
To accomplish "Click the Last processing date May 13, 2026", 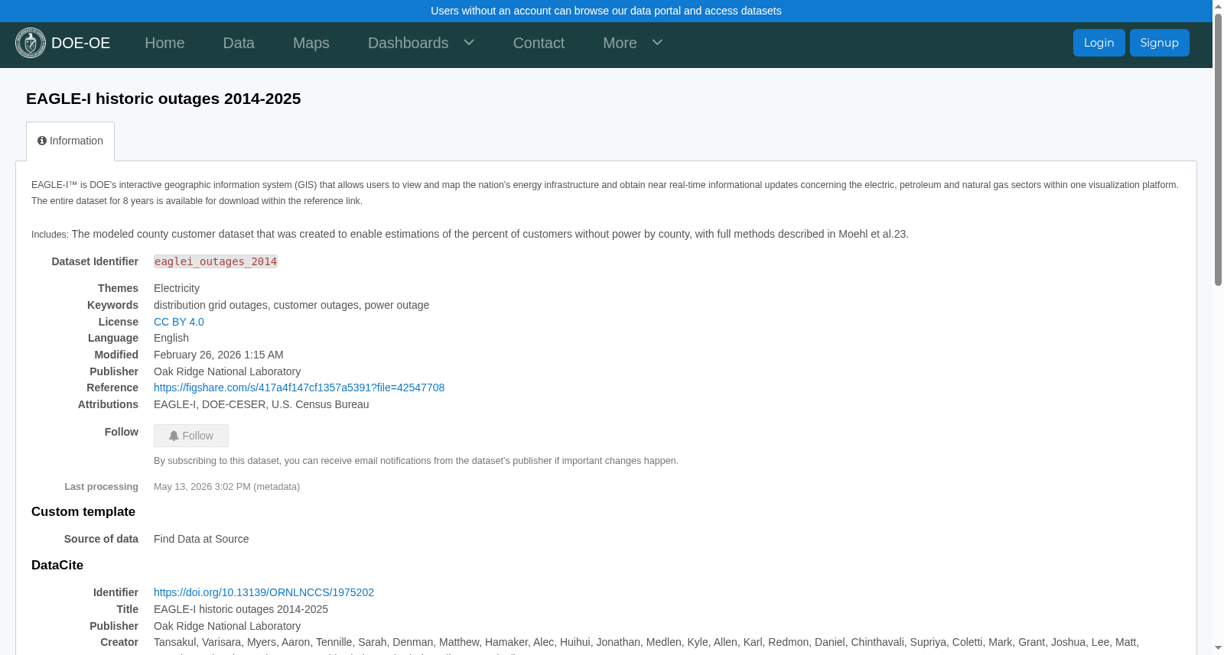I will (226, 487).
